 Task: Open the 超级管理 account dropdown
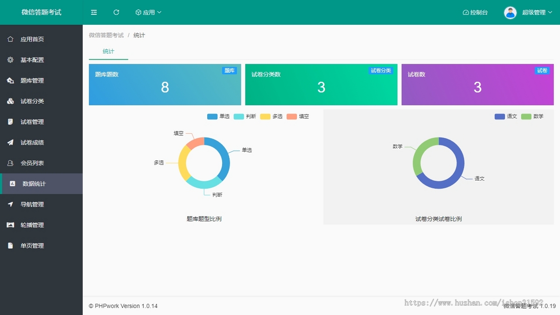point(537,13)
